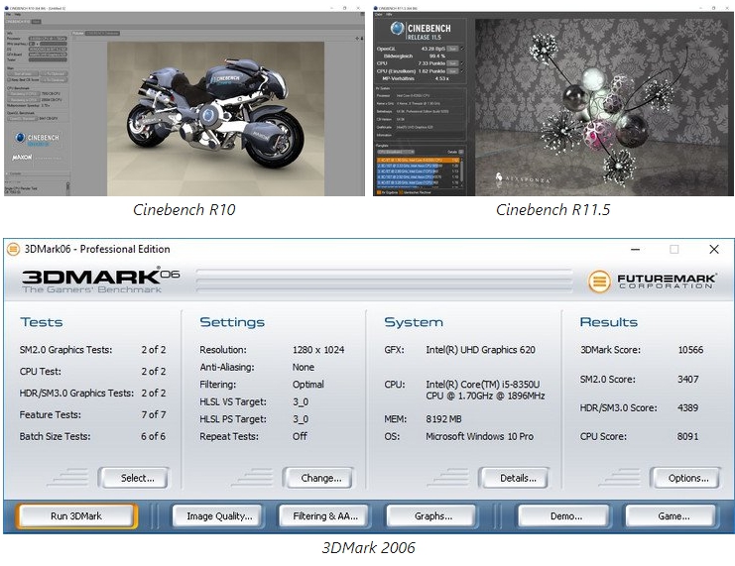Open the Filtering & AA... dialog

pos(324,515)
